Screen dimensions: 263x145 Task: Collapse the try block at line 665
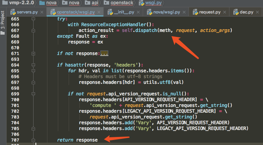tap(33, 19)
